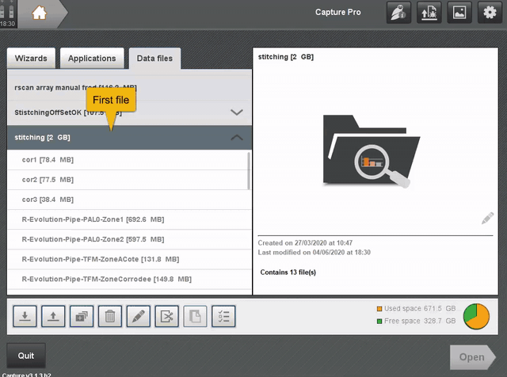The height and width of the screenshot is (377, 507).
Task: Select file cor2 [77.5 MB]
Action: pos(128,180)
